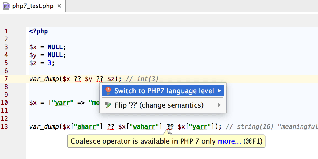Click line number 3 in the gutter

click(x=6, y=47)
